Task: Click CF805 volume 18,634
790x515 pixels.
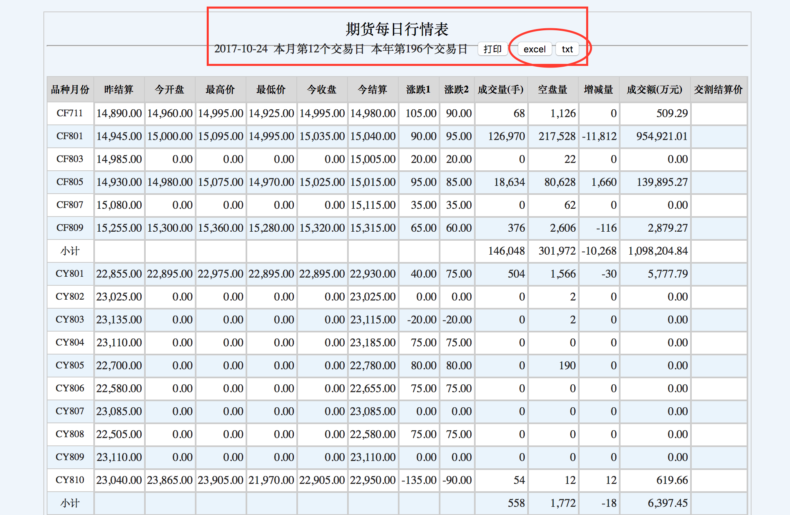Action: 509,182
